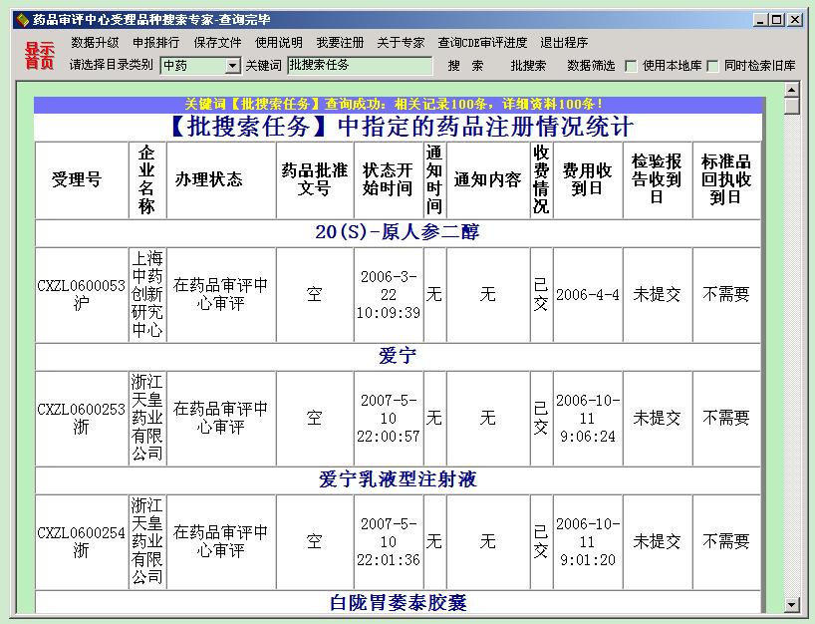
Task: Open the 申报排行 menu
Action: 156,42
